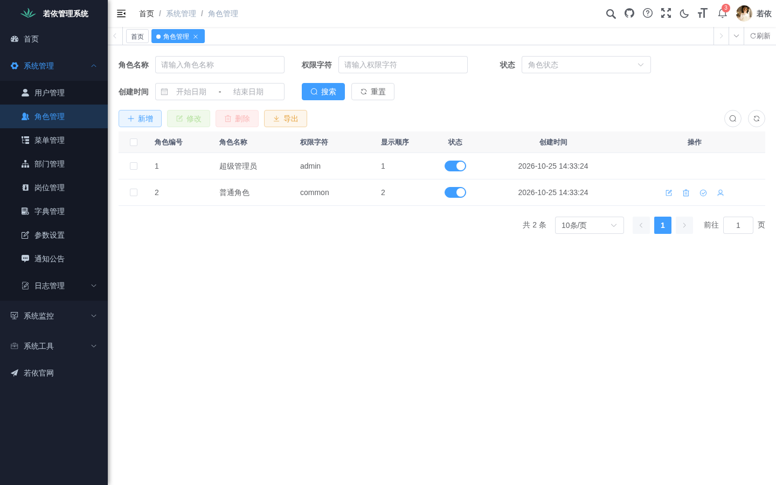This screenshot has width=776, height=485.
Task: Collapse the 系统管理 sidebar menu
Action: tap(54, 66)
